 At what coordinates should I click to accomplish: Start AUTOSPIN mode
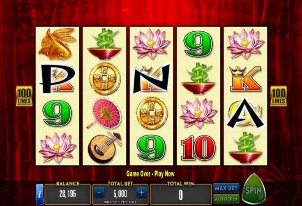pyautogui.click(x=226, y=199)
